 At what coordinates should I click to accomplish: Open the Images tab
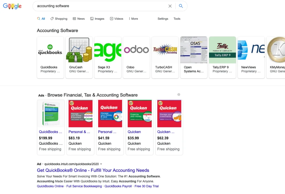97,19
